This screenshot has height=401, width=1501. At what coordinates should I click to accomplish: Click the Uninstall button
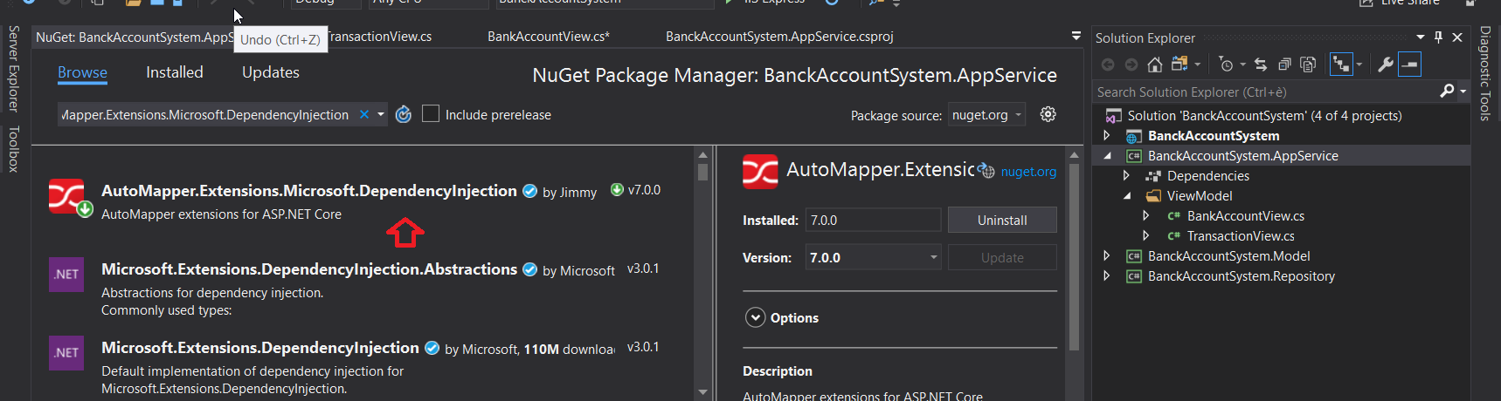(x=1002, y=220)
